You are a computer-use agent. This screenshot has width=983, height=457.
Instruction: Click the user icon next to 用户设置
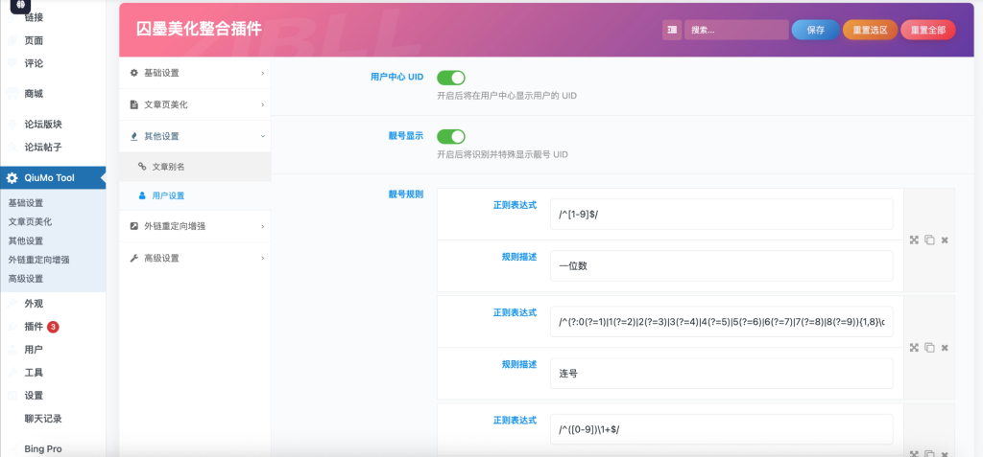142,195
